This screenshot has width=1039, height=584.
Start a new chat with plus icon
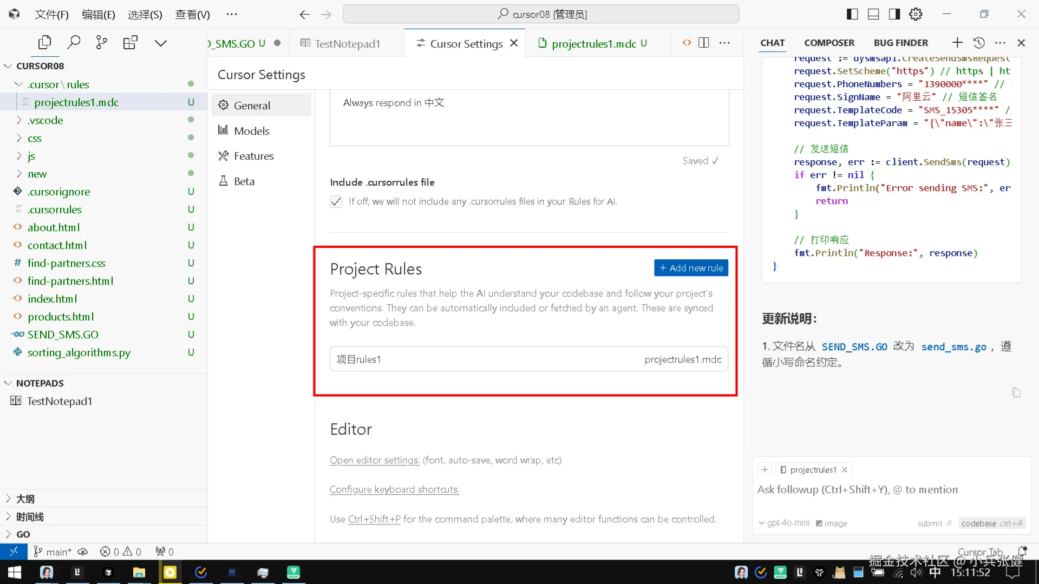(957, 43)
